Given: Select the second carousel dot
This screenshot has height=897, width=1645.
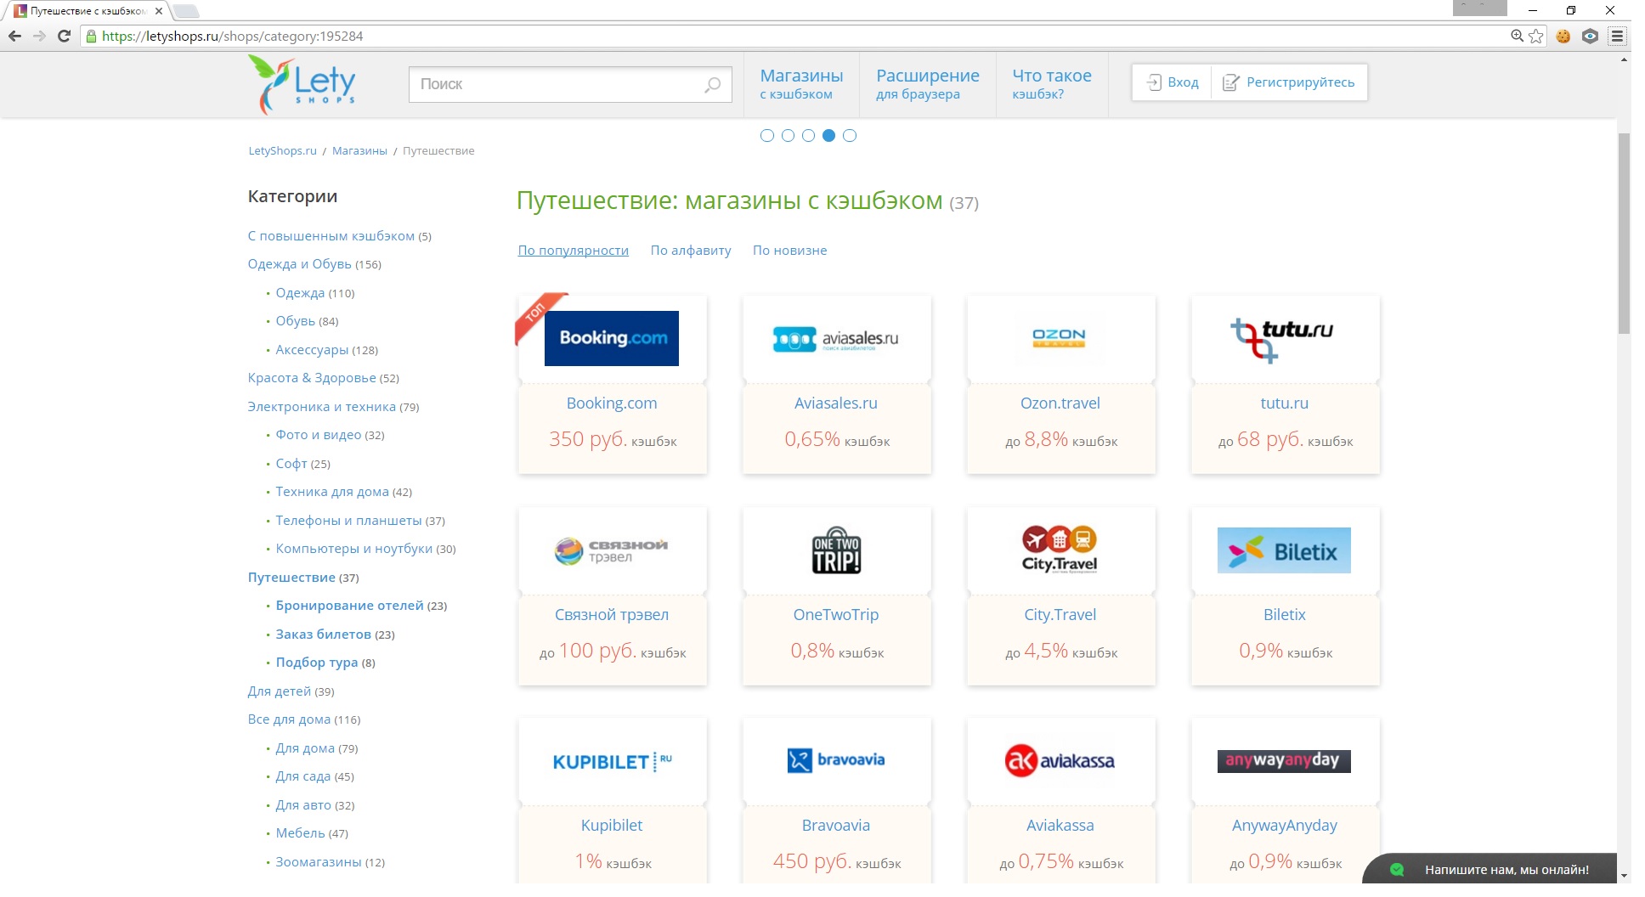Looking at the screenshot, I should (788, 135).
